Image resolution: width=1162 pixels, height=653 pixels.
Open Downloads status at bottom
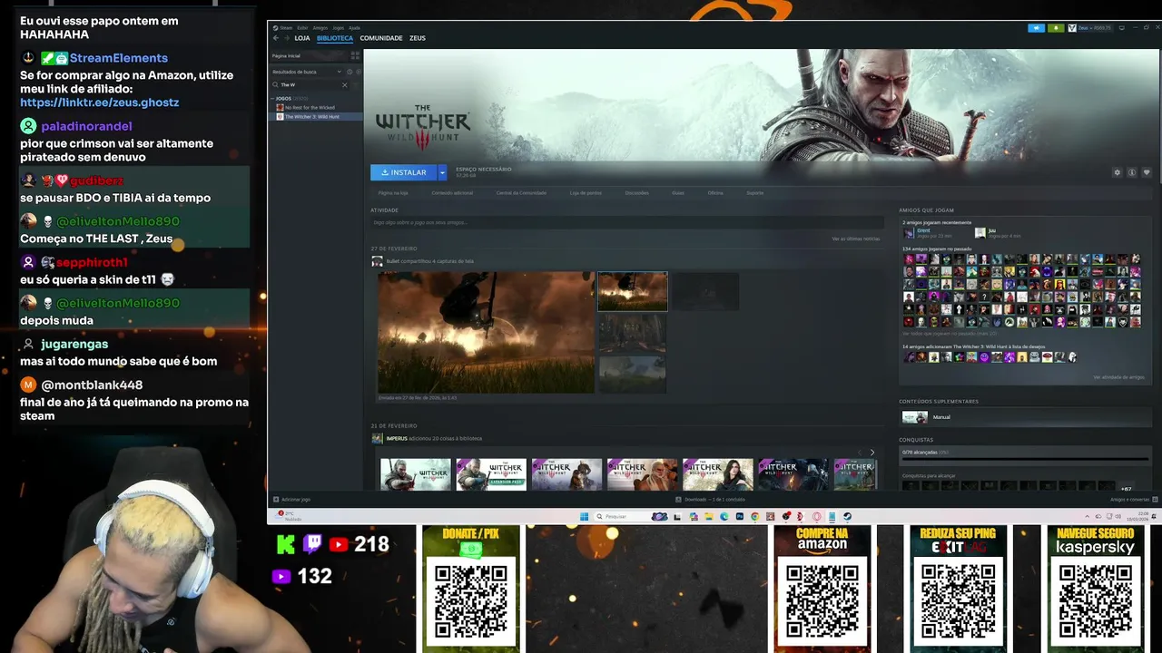click(x=711, y=499)
